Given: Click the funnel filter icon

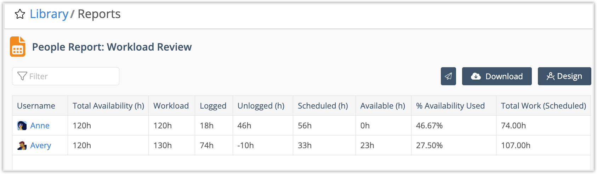Looking at the screenshot, I should [x=22, y=76].
